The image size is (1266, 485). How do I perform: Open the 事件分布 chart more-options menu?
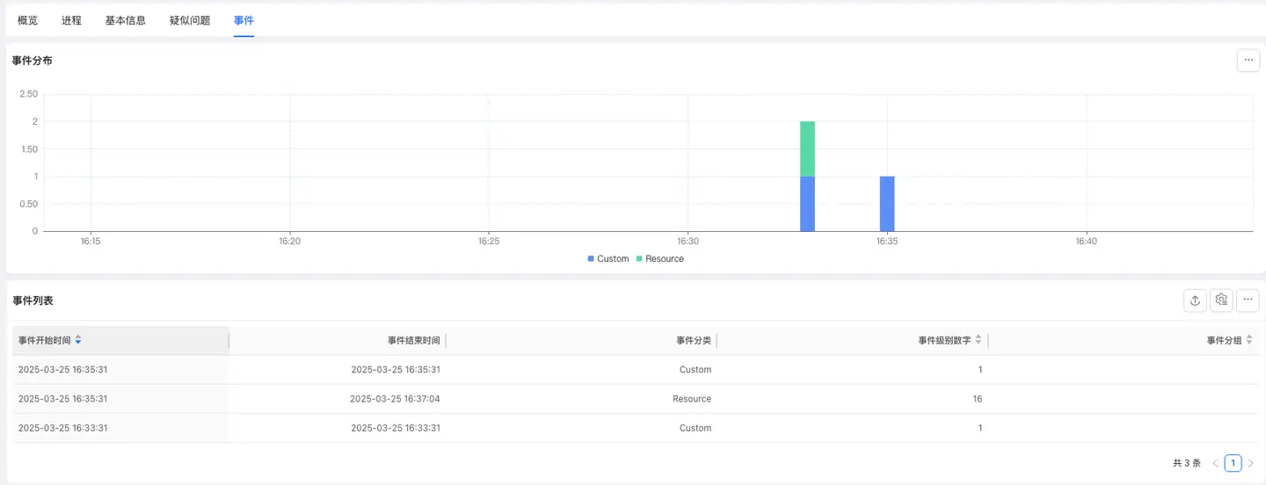pos(1248,61)
